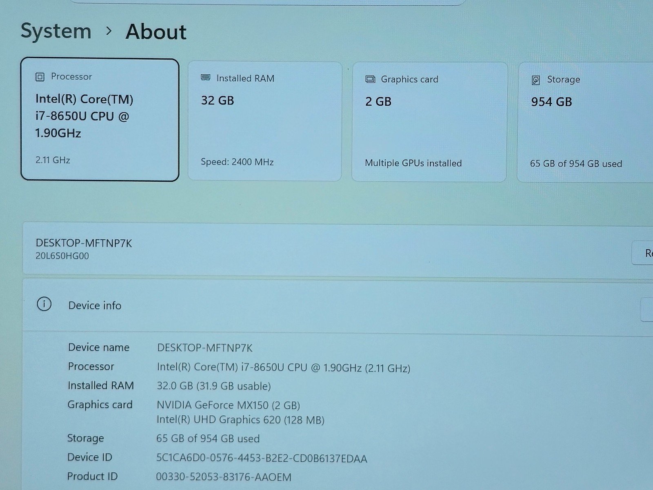Screen dimensions: 653x490
Task: Click the rename PC button beside DESKTOP-MFTNP7K
Action: pyautogui.click(x=643, y=253)
